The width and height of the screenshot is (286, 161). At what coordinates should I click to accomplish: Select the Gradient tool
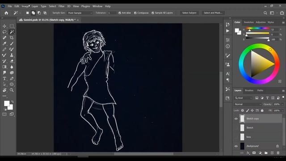pos(4,67)
